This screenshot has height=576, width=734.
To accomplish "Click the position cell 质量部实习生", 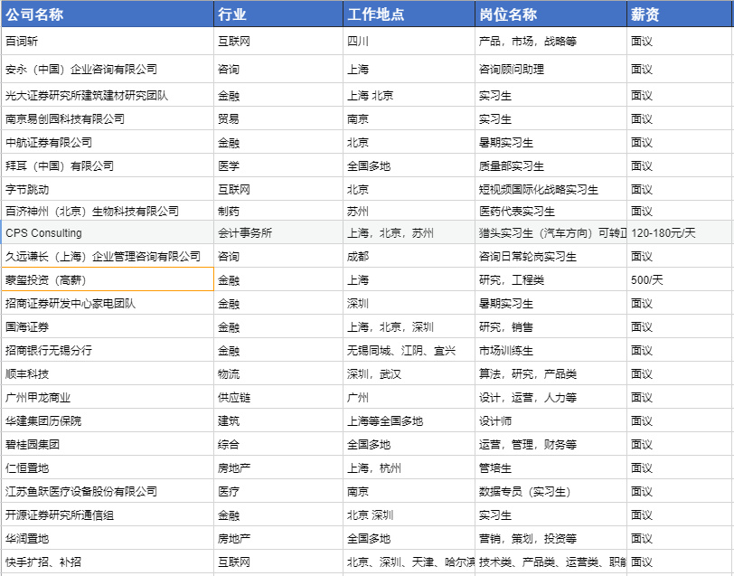I will (x=551, y=165).
